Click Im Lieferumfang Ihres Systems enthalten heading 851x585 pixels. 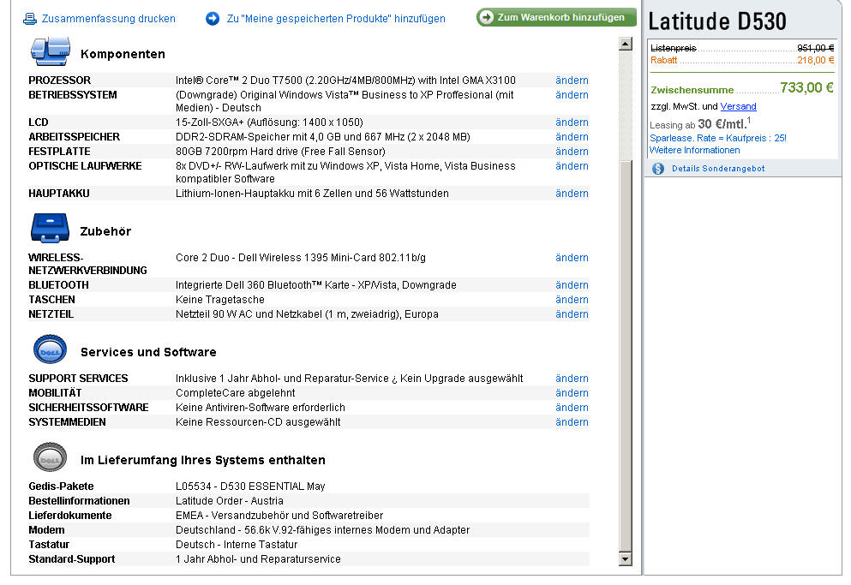pos(203,460)
